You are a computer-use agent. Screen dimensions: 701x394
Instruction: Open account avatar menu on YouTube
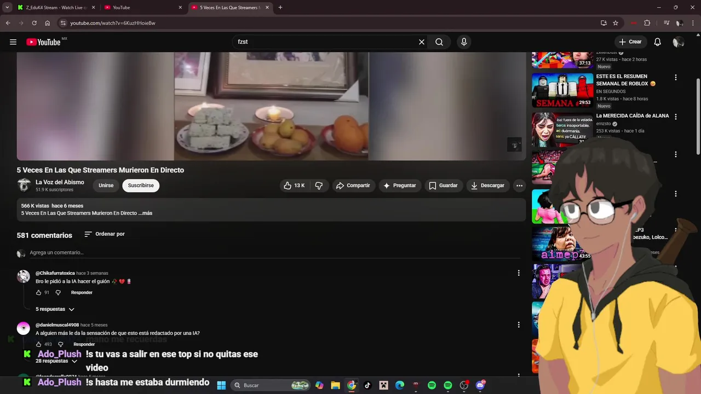[x=678, y=42]
